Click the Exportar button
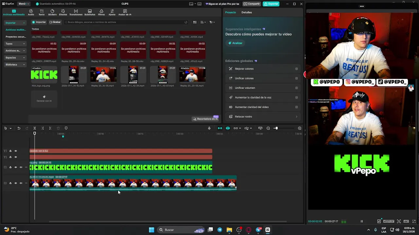 (271, 4)
